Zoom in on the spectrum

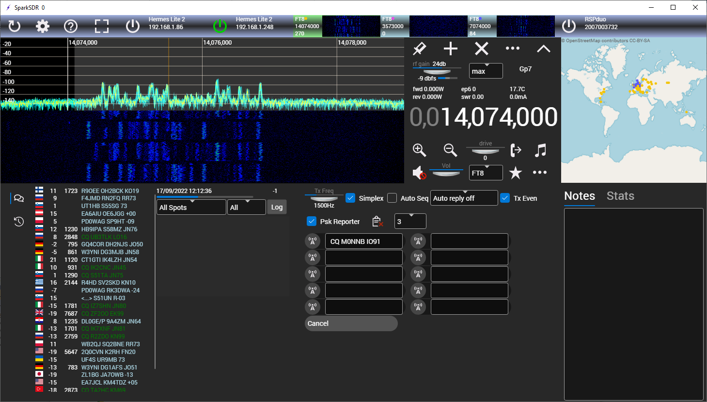point(419,150)
